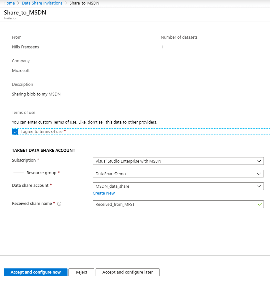Focus the Received share name field
The width and height of the screenshot is (270, 281).
click(x=178, y=204)
